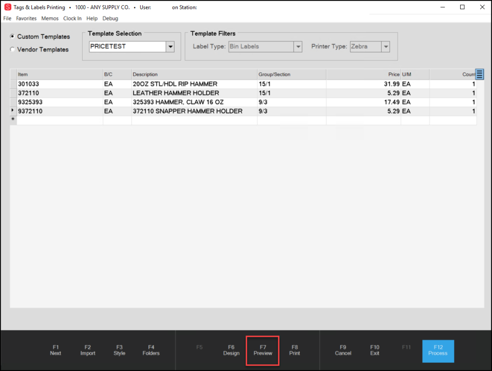
Task: Open the Template Selection dropdown
Action: [170, 47]
